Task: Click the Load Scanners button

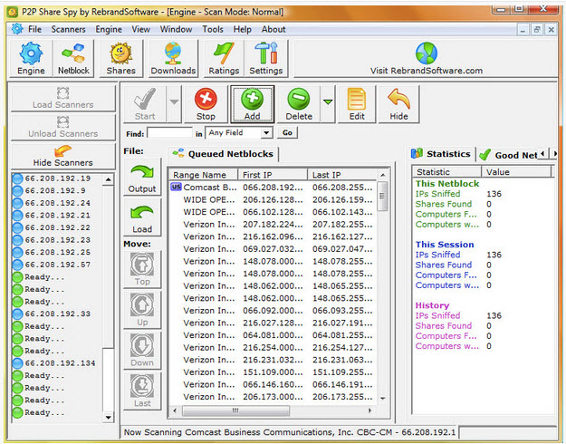Action: 63,98
